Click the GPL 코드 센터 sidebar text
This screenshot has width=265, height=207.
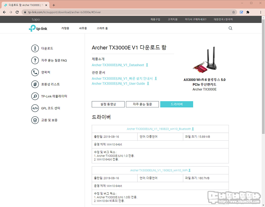click(51, 108)
